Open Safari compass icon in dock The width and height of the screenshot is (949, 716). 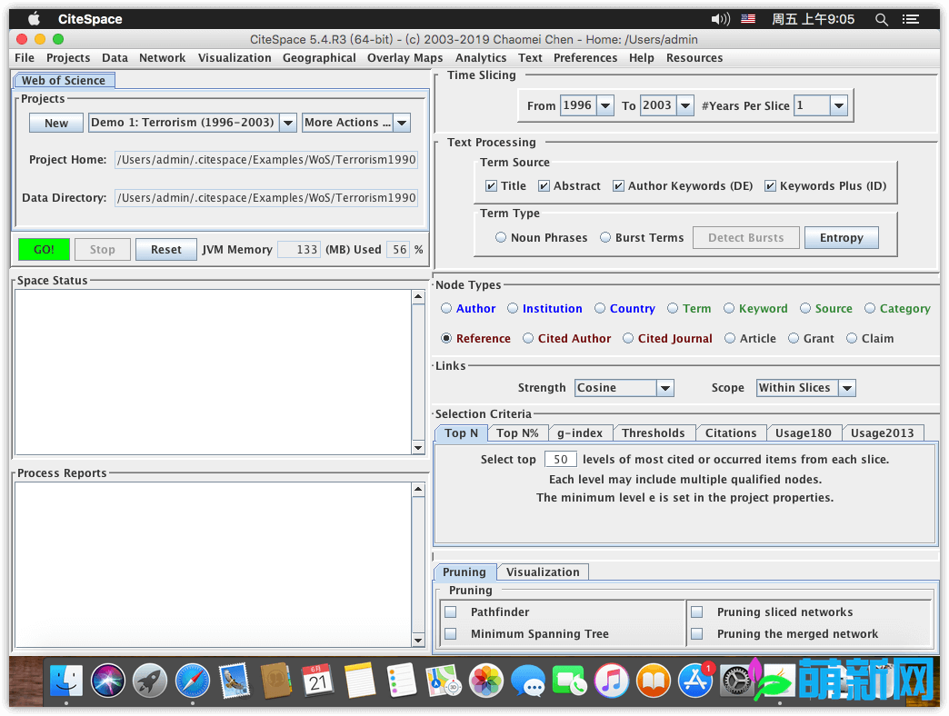click(193, 681)
